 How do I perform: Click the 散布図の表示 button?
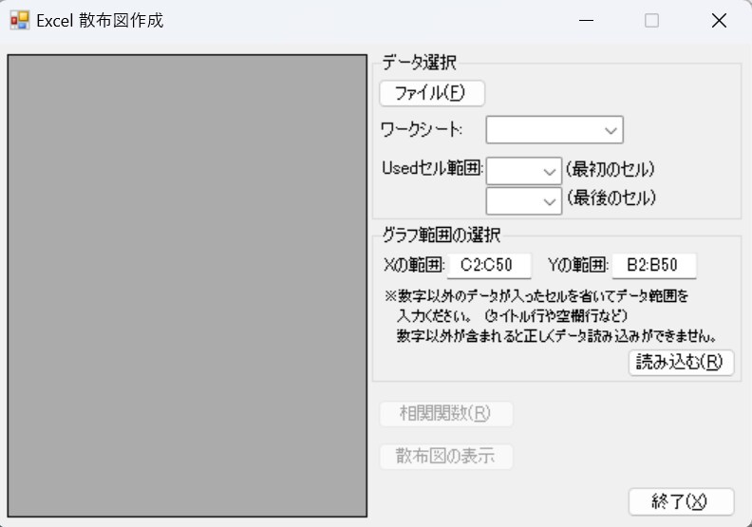click(446, 457)
